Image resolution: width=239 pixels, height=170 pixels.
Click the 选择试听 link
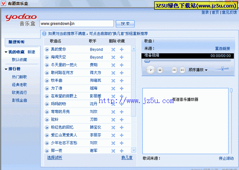pyautogui.click(x=54, y=158)
